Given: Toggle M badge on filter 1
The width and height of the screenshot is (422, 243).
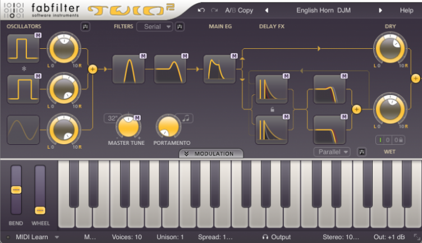Looking at the screenshot, I should coord(143,56).
